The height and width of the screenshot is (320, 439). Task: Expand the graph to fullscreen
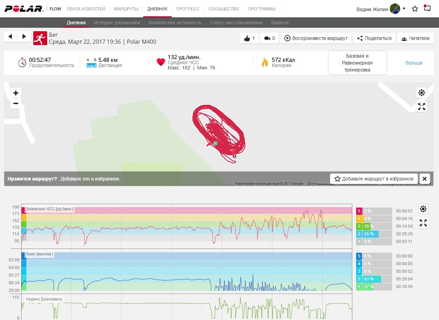click(x=423, y=223)
